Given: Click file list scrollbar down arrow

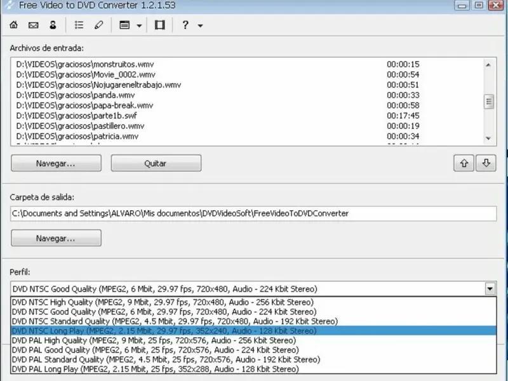Looking at the screenshot, I should 488,138.
